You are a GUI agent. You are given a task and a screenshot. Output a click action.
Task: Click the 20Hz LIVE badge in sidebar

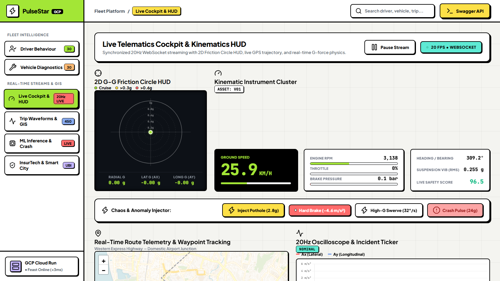tap(64, 99)
